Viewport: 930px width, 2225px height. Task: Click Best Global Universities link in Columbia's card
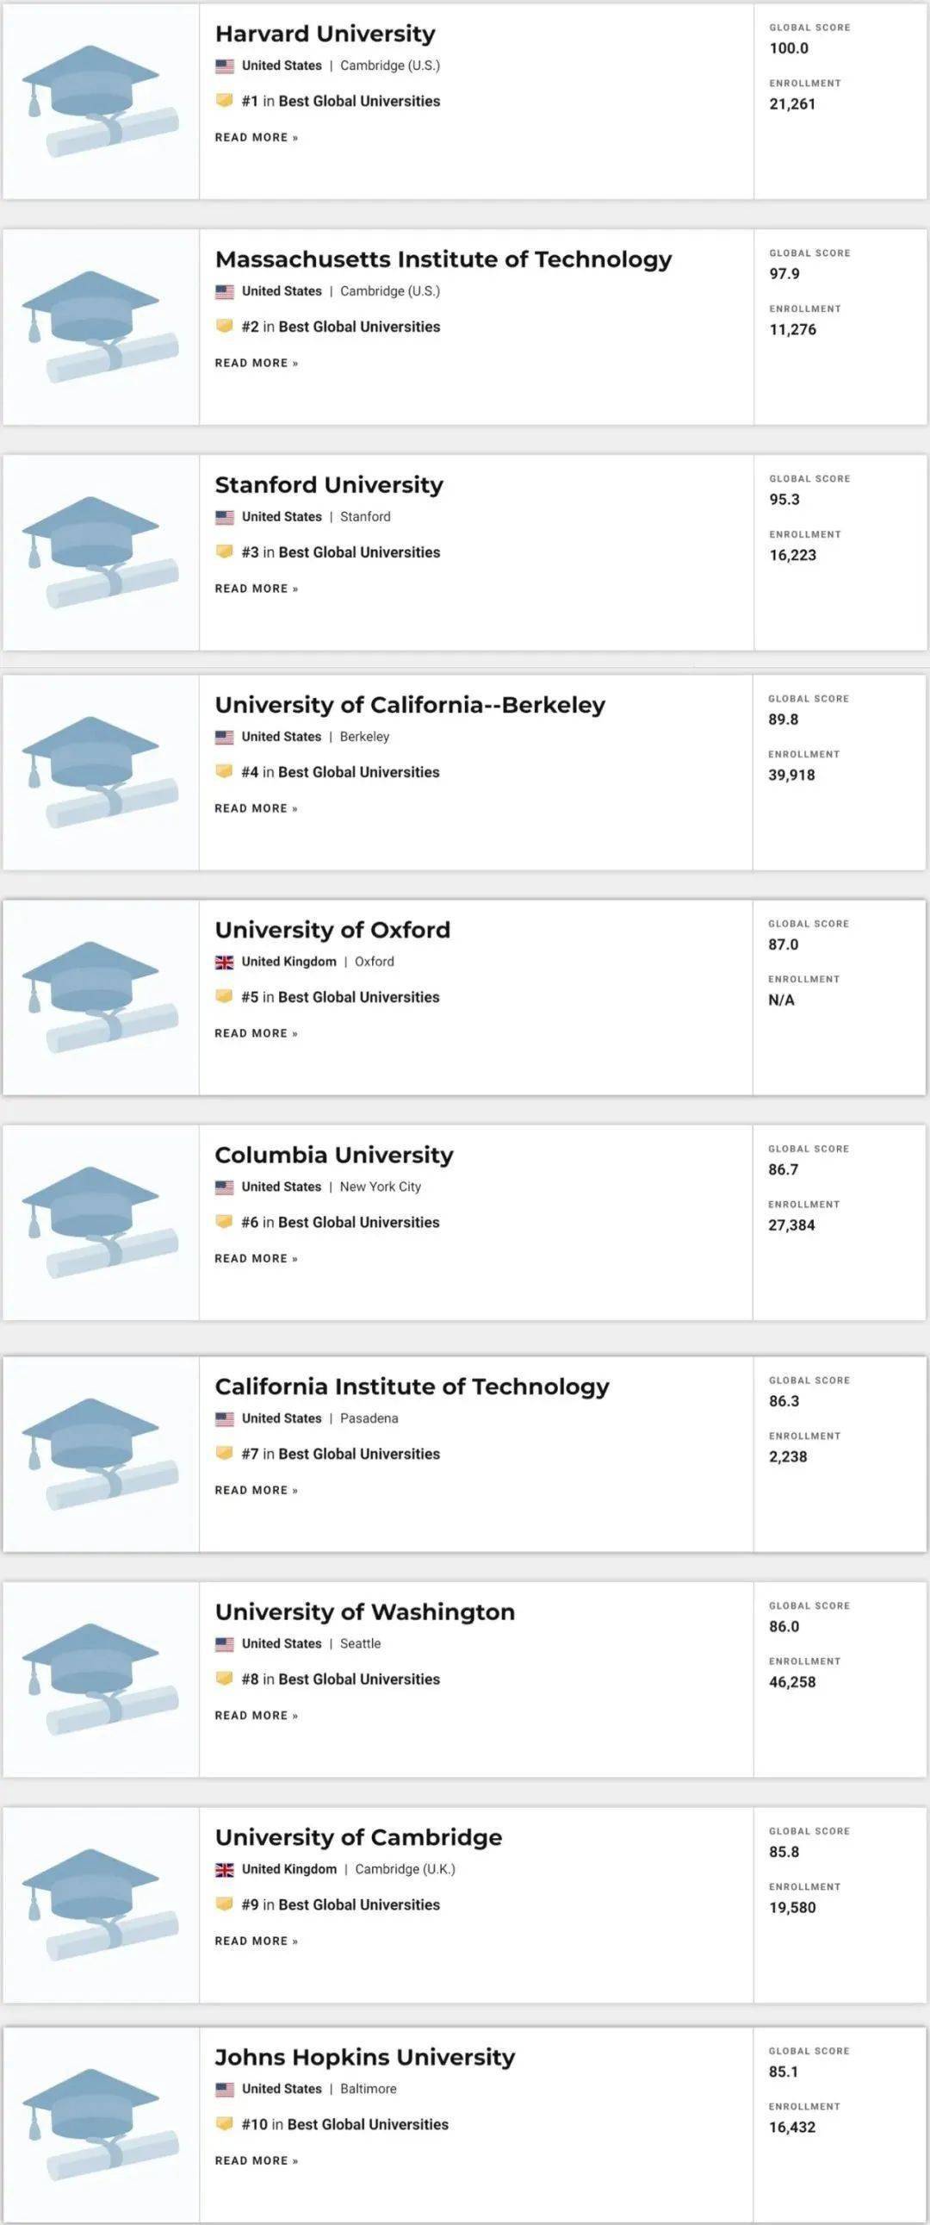tap(358, 1222)
